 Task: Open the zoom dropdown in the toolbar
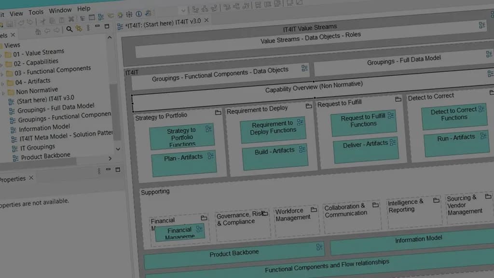[x=183, y=10]
